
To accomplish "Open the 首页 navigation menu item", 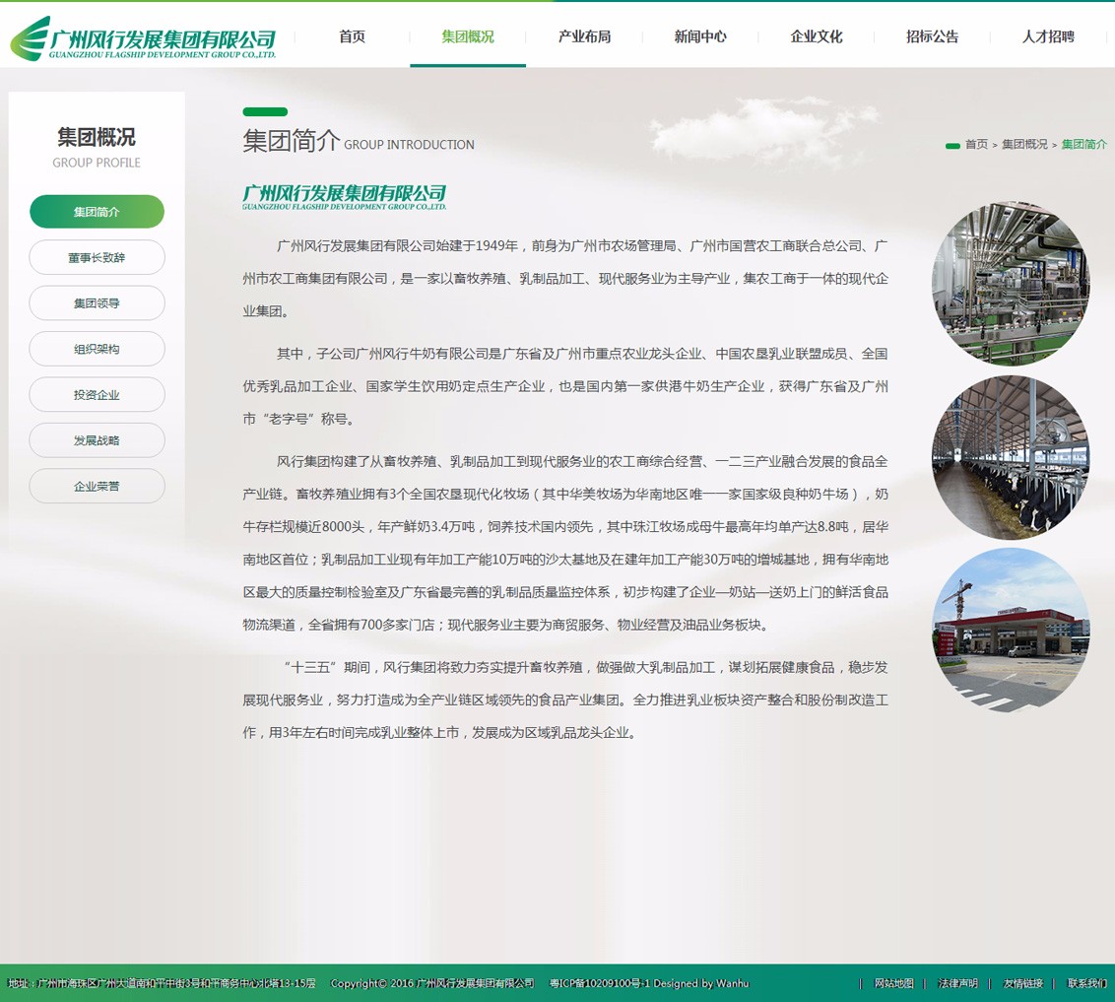I will point(352,36).
